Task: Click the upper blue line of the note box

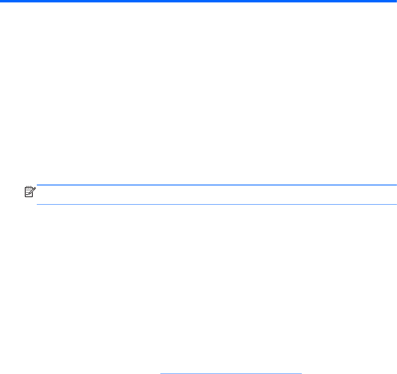Action: click(217, 185)
